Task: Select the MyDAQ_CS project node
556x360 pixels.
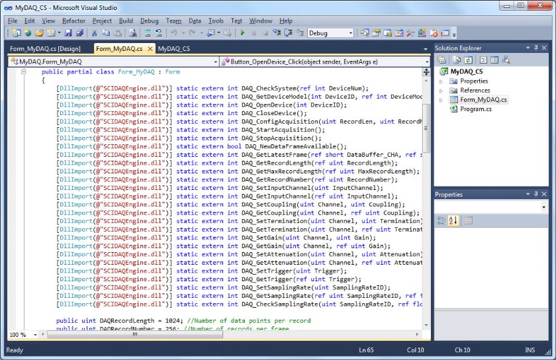Action: 466,71
